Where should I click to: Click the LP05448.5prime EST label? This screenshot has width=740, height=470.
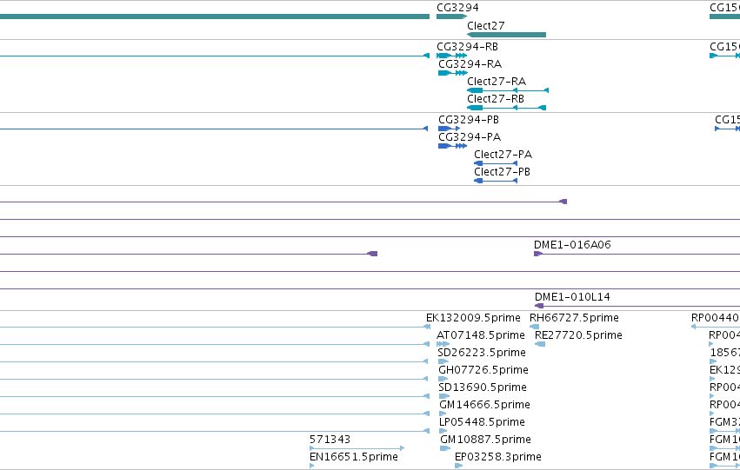click(x=482, y=422)
